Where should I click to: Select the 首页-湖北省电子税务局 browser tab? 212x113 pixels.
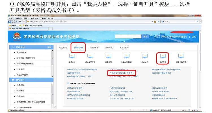pyautogui.click(x=28, y=29)
